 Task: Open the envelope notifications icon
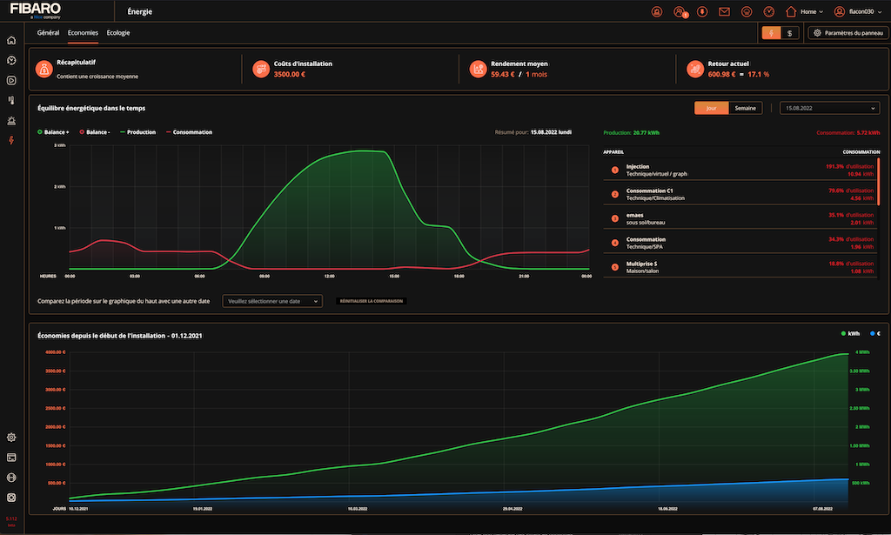tap(724, 12)
